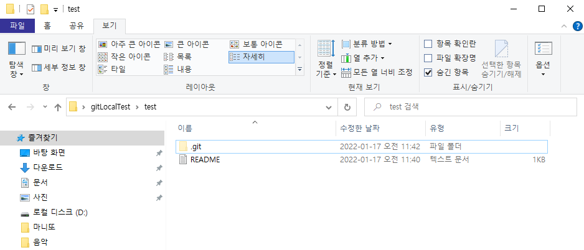Enable item check boxes (항목 확인란)
The height and width of the screenshot is (250, 584).
(x=450, y=44)
